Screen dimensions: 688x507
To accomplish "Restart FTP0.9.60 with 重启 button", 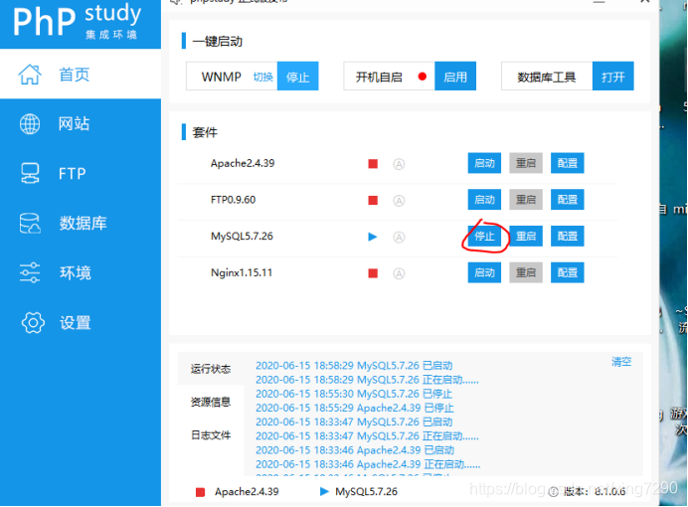I will click(x=526, y=200).
